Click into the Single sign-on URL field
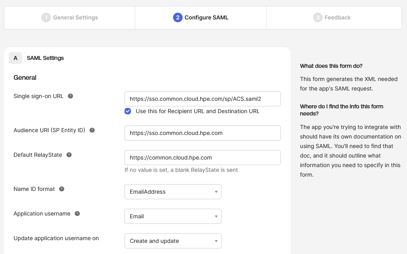 tap(203, 99)
